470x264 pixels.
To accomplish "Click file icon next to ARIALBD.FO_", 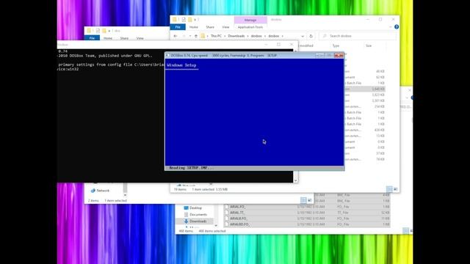I will point(227,224).
